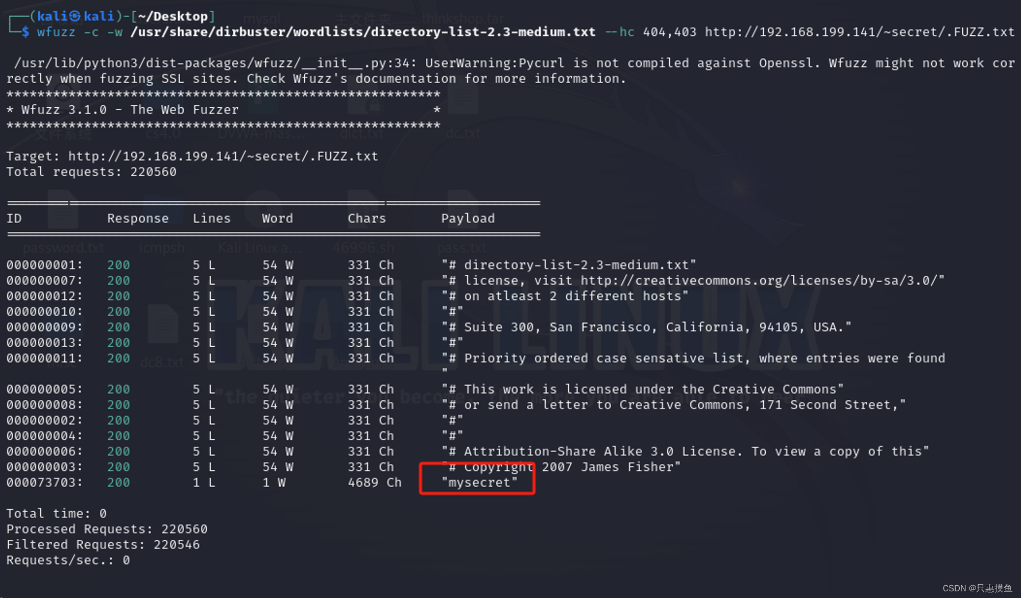Click result ID 000000013
The height and width of the screenshot is (598, 1021).
(x=44, y=343)
